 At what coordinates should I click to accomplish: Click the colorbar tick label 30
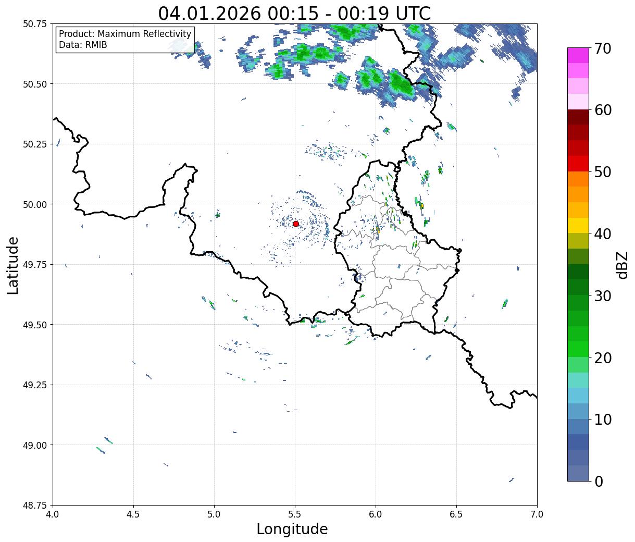[603, 295]
